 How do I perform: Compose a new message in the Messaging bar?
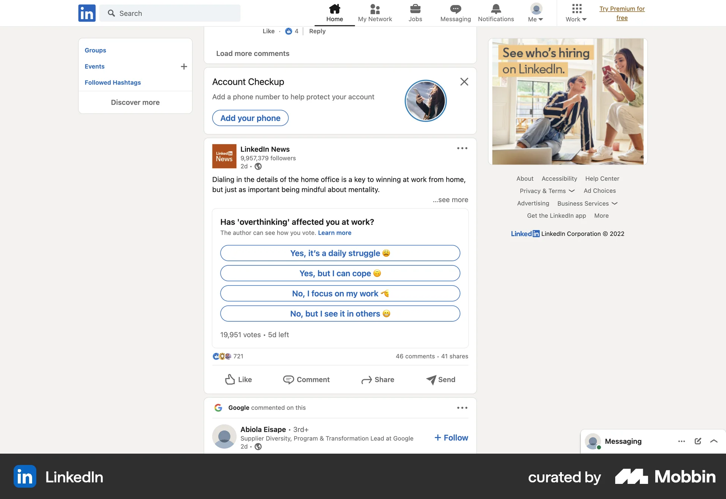[x=698, y=441]
